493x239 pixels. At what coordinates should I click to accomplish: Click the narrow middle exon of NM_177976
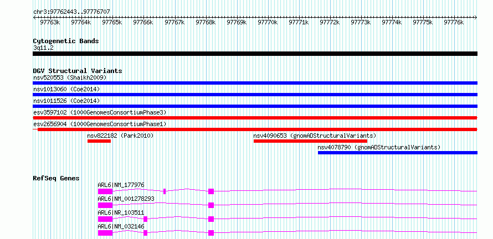click(x=165, y=191)
